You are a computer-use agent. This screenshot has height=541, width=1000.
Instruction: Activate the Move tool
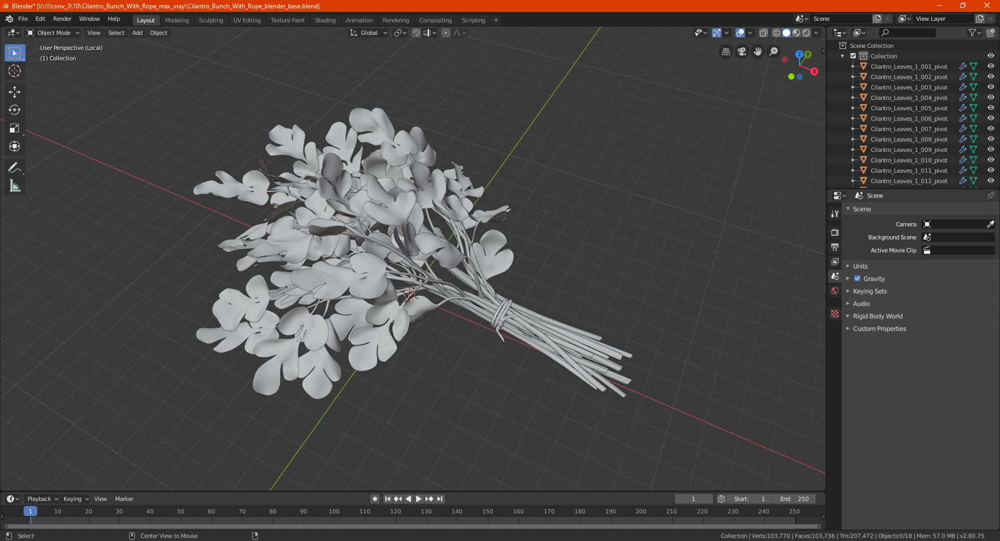point(15,92)
